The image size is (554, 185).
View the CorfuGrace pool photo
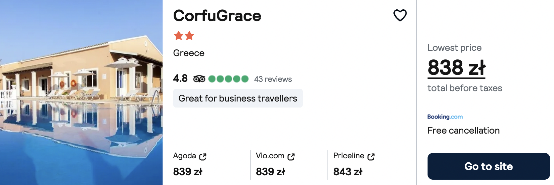coord(81,93)
